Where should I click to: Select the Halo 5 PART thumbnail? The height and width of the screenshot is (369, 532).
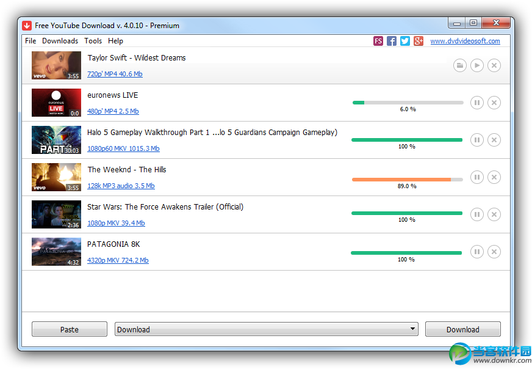pyautogui.click(x=56, y=140)
